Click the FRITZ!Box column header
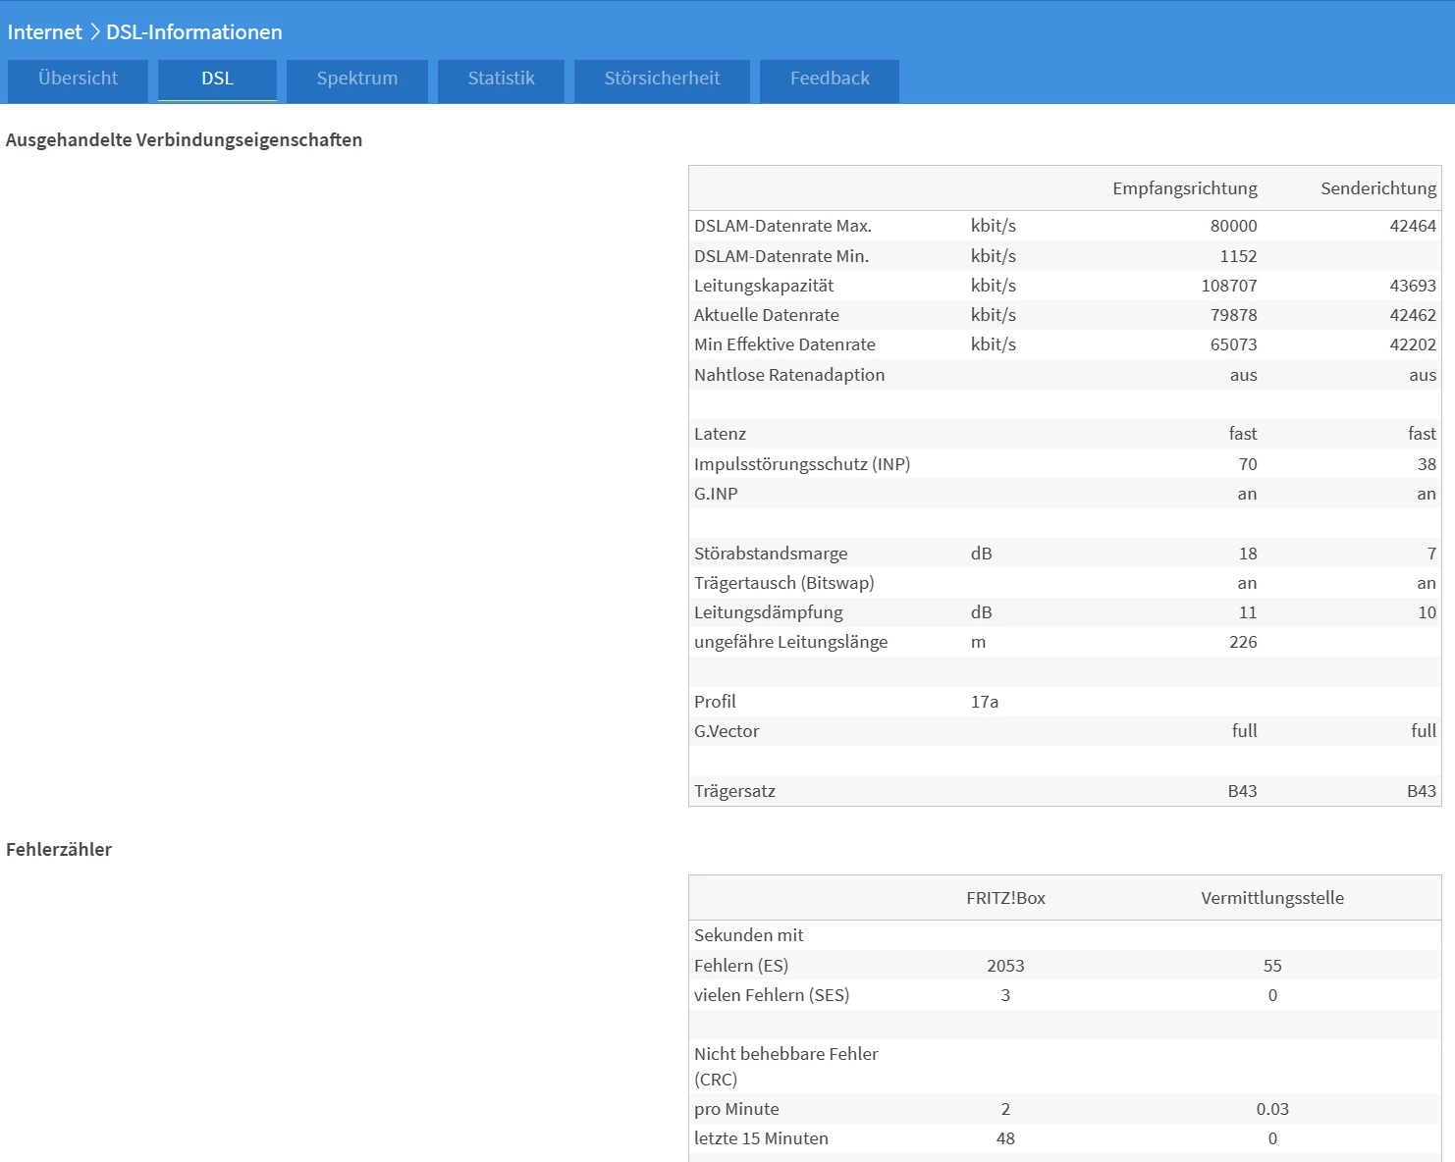The width and height of the screenshot is (1455, 1162). pos(1005,898)
